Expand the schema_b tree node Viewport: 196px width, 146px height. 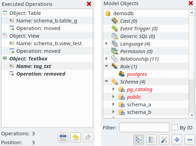113,112
